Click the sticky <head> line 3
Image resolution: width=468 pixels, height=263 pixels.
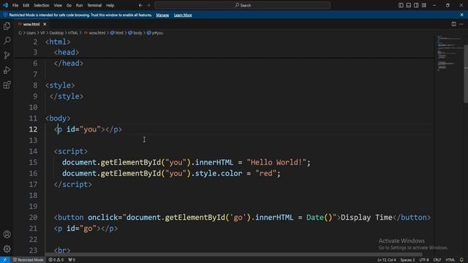click(67, 53)
